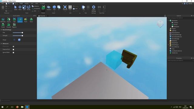Expand the StarterPlayer tree node
The height and width of the screenshot is (109, 194).
(x=168, y=45)
